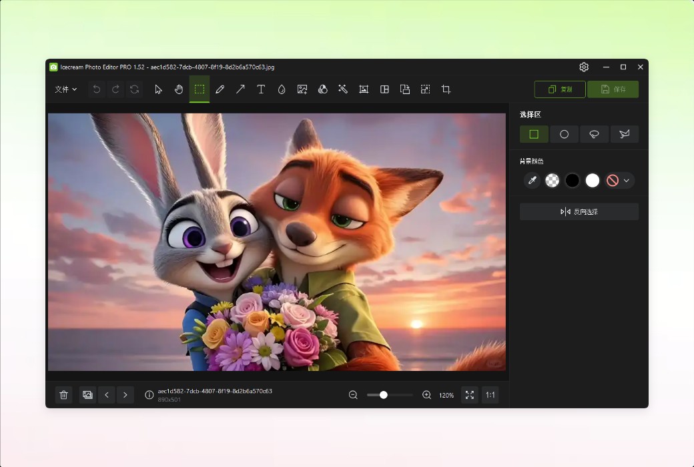The width and height of the screenshot is (694, 467).
Task: Click the 反向选择 invert selection button
Action: 579,211
